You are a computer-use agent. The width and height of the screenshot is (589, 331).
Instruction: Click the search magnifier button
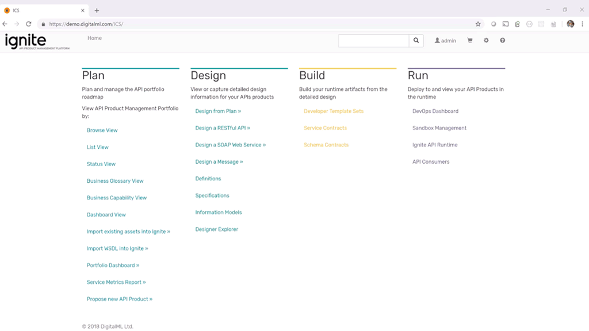(416, 41)
